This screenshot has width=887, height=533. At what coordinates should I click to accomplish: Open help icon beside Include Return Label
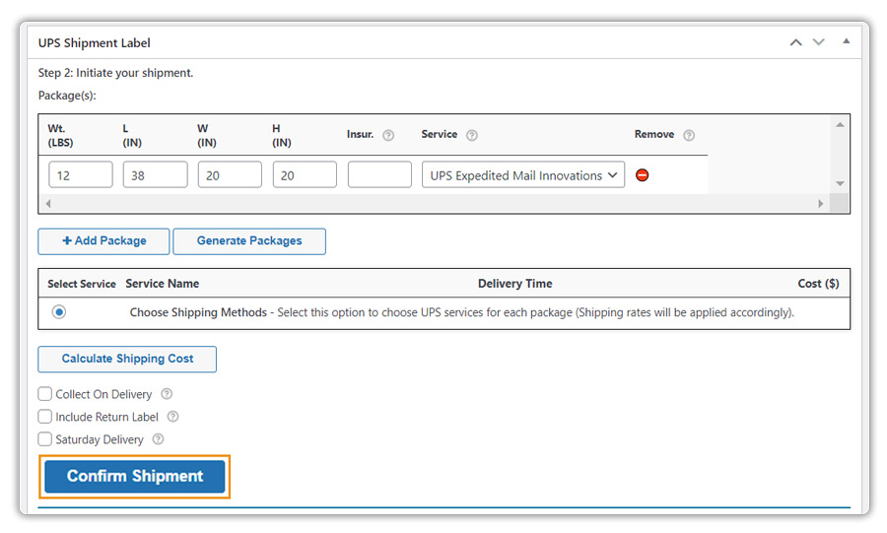173,417
